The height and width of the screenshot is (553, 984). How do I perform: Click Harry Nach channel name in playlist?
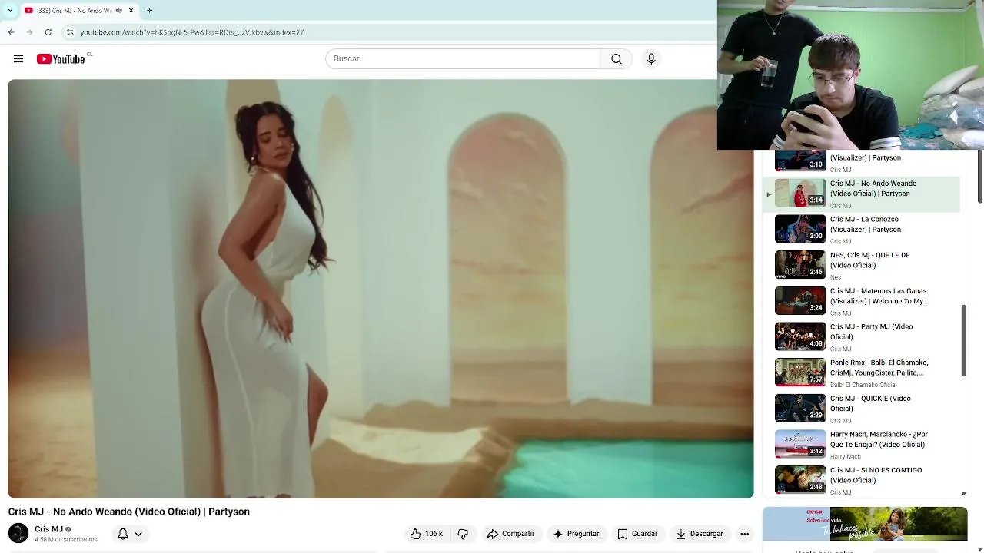(x=846, y=456)
